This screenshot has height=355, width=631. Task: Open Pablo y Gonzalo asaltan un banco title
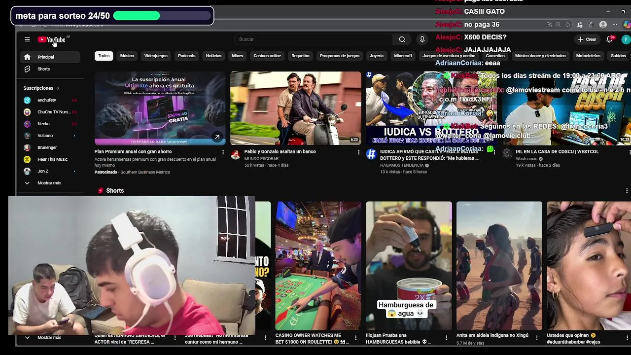tap(280, 152)
